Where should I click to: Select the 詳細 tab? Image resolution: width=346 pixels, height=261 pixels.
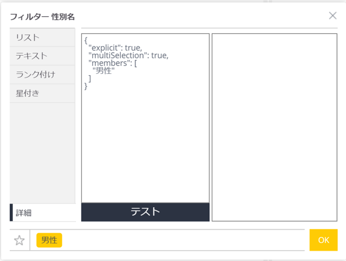43,213
